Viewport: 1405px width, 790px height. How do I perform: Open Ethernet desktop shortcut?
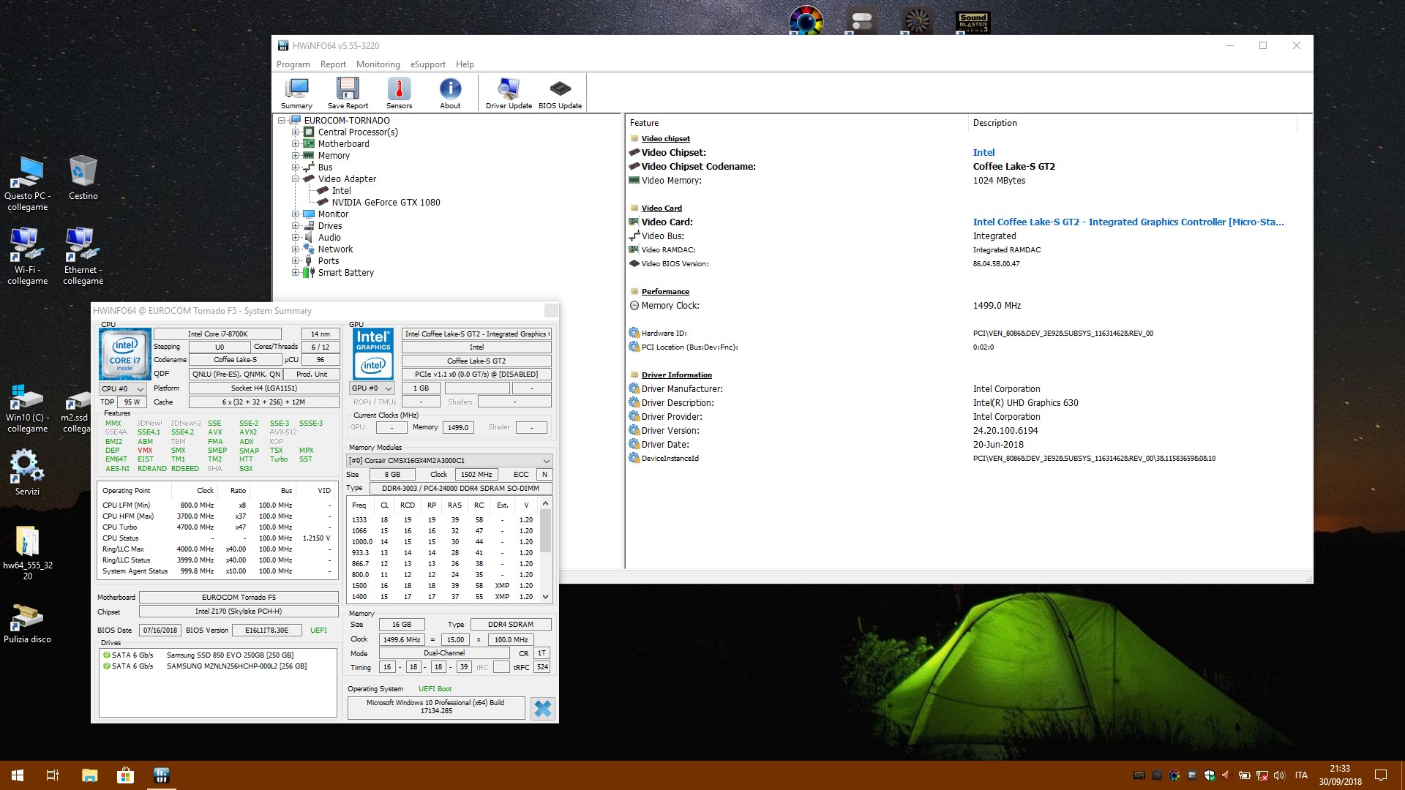[x=83, y=256]
